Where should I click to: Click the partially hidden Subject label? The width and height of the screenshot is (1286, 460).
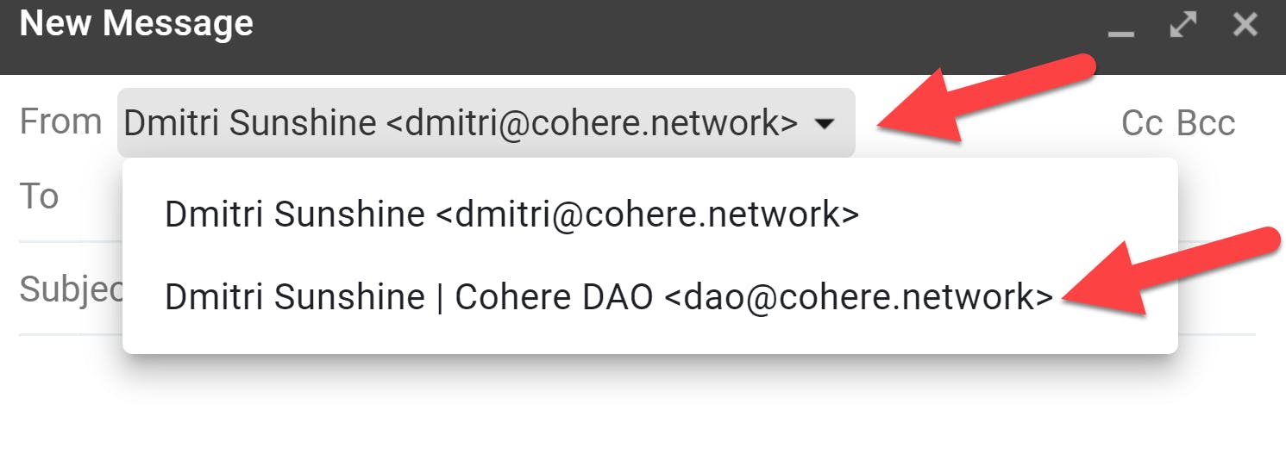coord(72,289)
